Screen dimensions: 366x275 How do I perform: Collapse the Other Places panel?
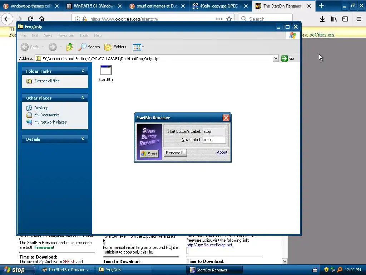(x=83, y=98)
